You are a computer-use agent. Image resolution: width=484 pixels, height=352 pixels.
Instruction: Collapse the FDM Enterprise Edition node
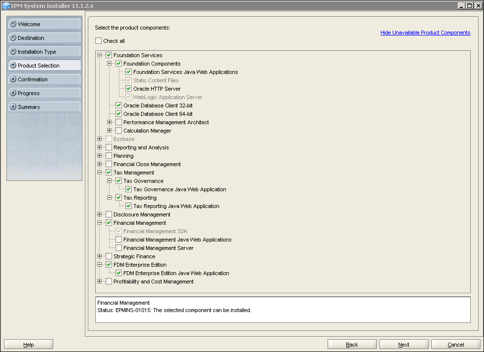pyautogui.click(x=99, y=264)
